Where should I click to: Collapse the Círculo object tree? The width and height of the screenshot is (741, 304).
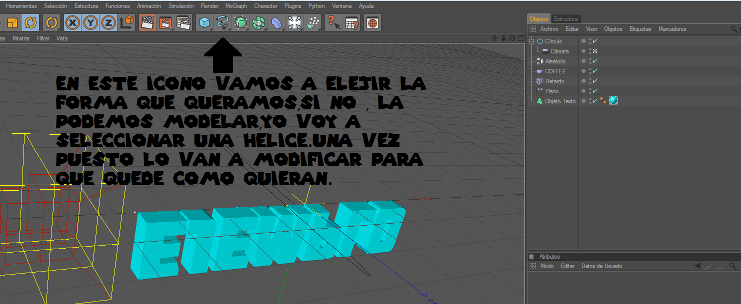(532, 41)
